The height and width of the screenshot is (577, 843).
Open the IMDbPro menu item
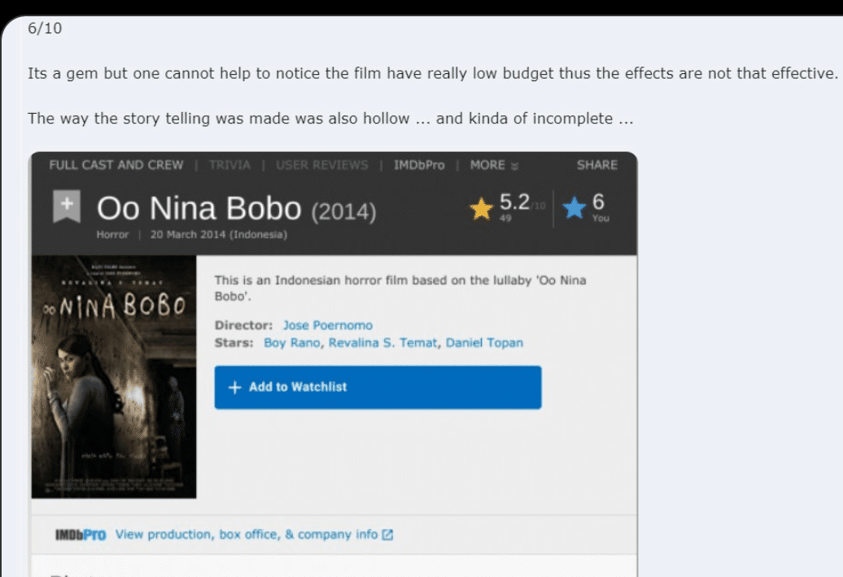419,165
